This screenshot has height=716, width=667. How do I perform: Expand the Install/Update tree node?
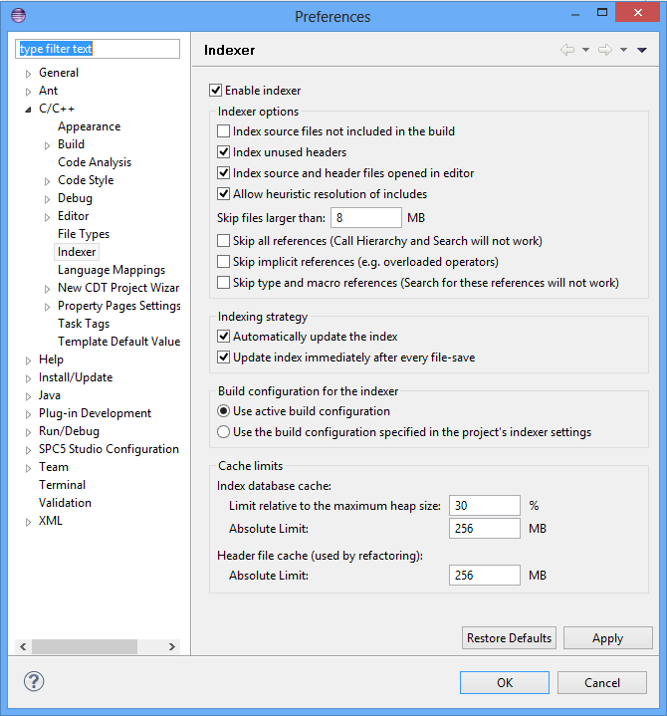click(x=28, y=378)
